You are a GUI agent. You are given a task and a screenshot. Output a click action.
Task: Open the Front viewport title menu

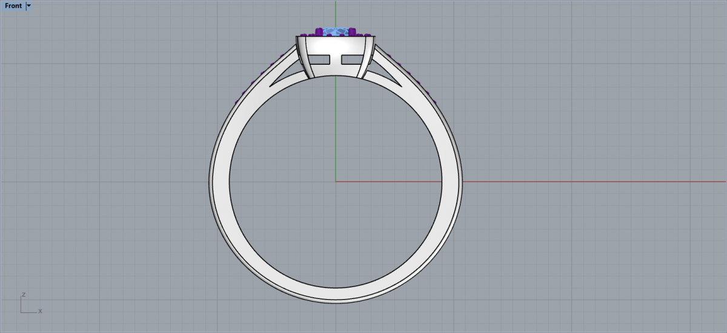coord(13,6)
